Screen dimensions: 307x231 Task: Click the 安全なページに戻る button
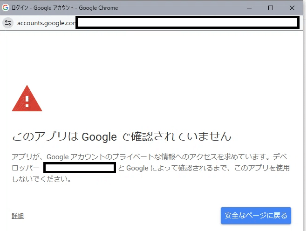[256, 216]
